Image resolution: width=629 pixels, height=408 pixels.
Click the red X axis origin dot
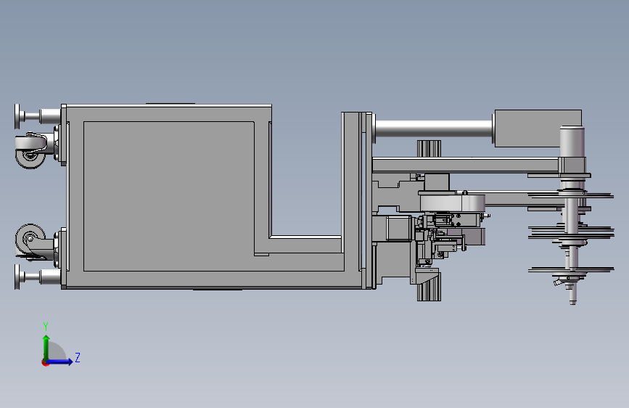pyautogui.click(x=45, y=362)
